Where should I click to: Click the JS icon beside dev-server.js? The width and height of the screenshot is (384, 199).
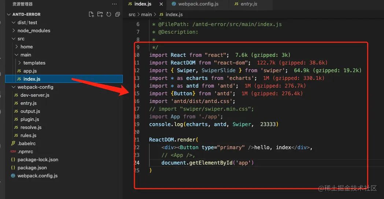tap(16, 95)
